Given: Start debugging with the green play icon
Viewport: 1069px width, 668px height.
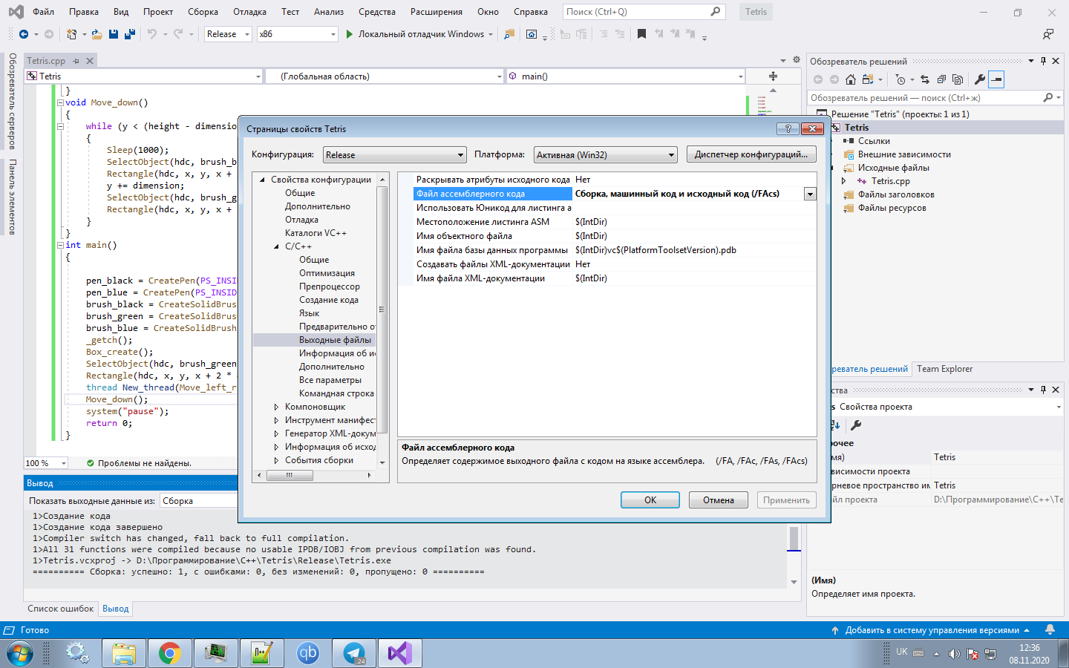Looking at the screenshot, I should pos(350,34).
